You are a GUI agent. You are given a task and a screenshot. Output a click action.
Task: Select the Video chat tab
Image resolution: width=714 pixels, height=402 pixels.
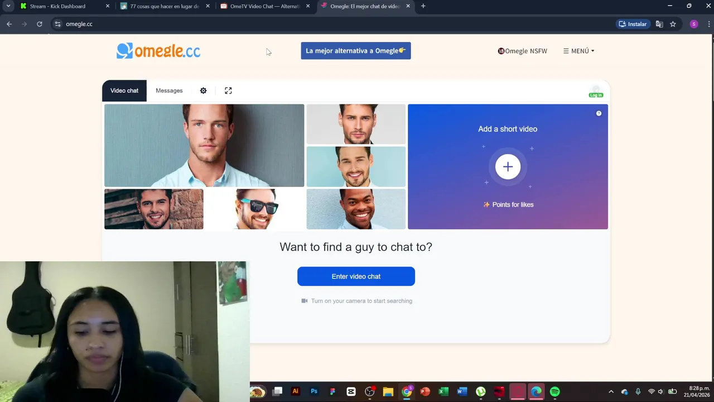coord(124,90)
